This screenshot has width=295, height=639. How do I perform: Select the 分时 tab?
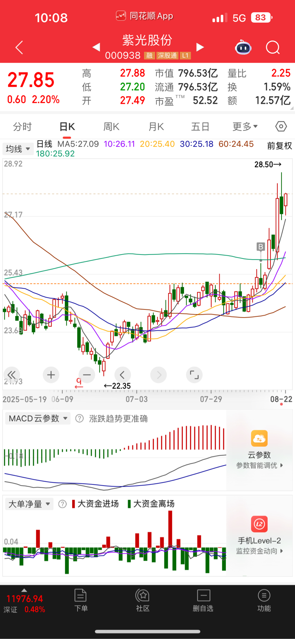pos(22,127)
